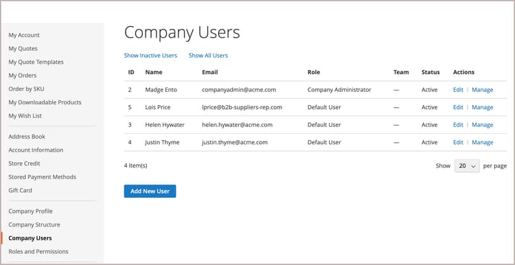Select email lprice@b2b-suppliers-rep.com

pyautogui.click(x=242, y=107)
